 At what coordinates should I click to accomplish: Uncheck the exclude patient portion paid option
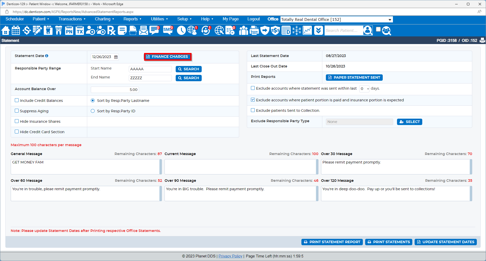coord(253,100)
